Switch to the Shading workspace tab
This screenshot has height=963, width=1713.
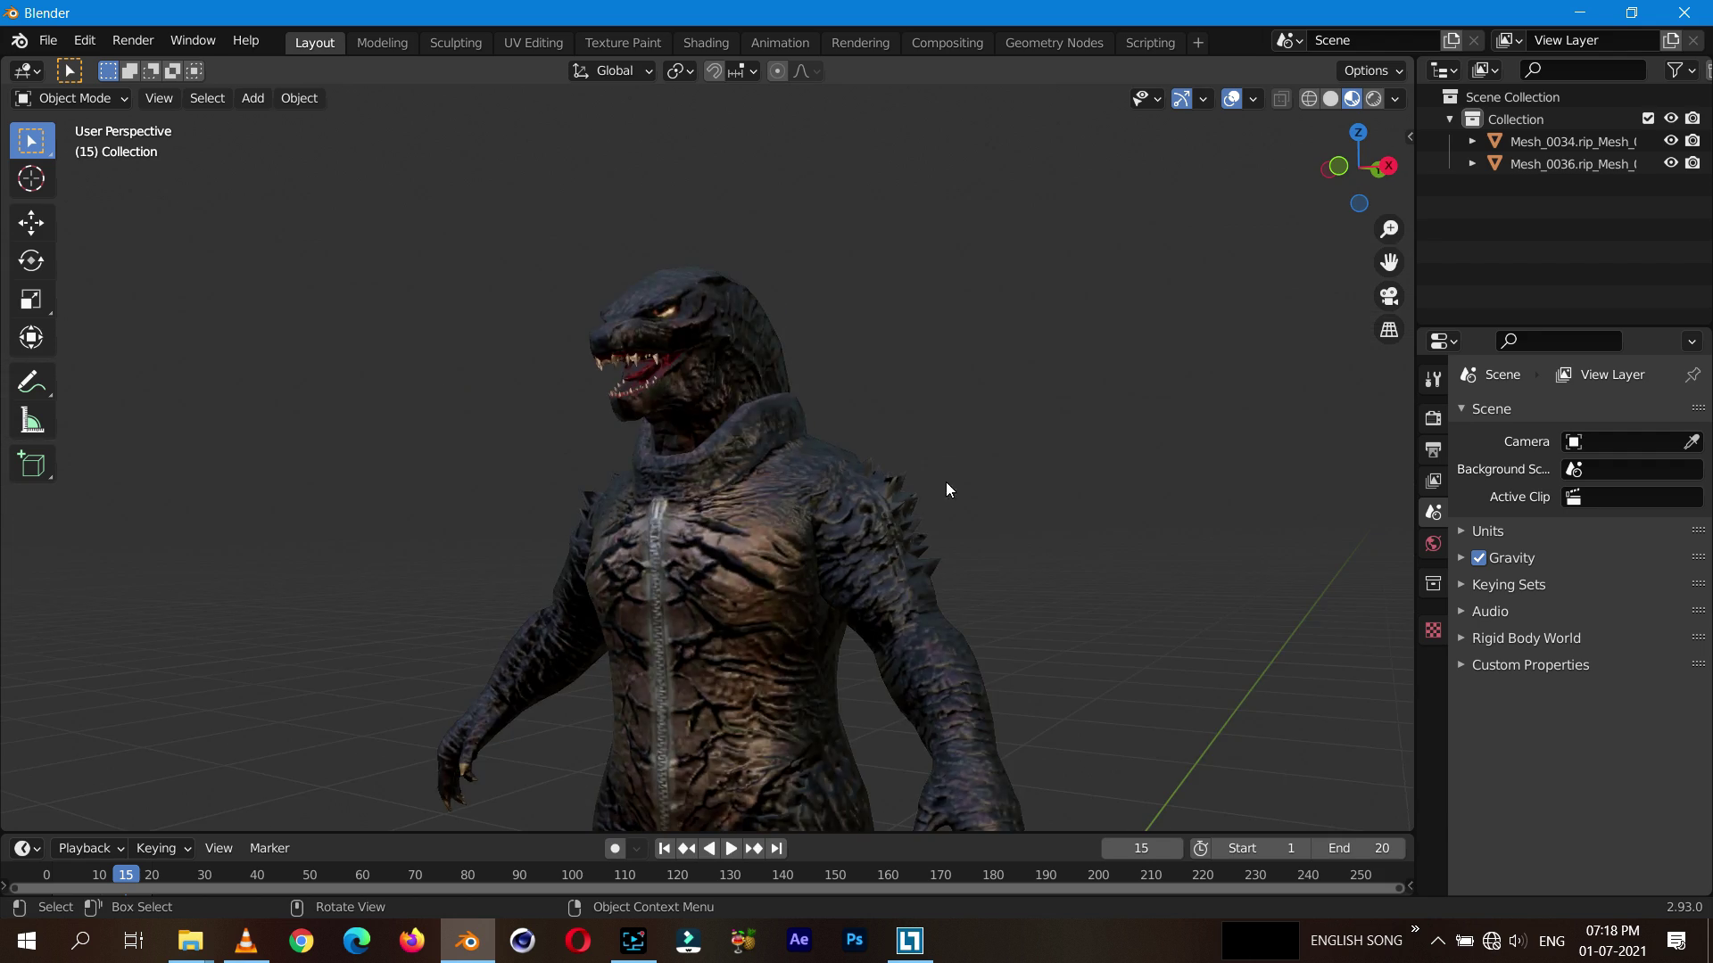click(706, 43)
